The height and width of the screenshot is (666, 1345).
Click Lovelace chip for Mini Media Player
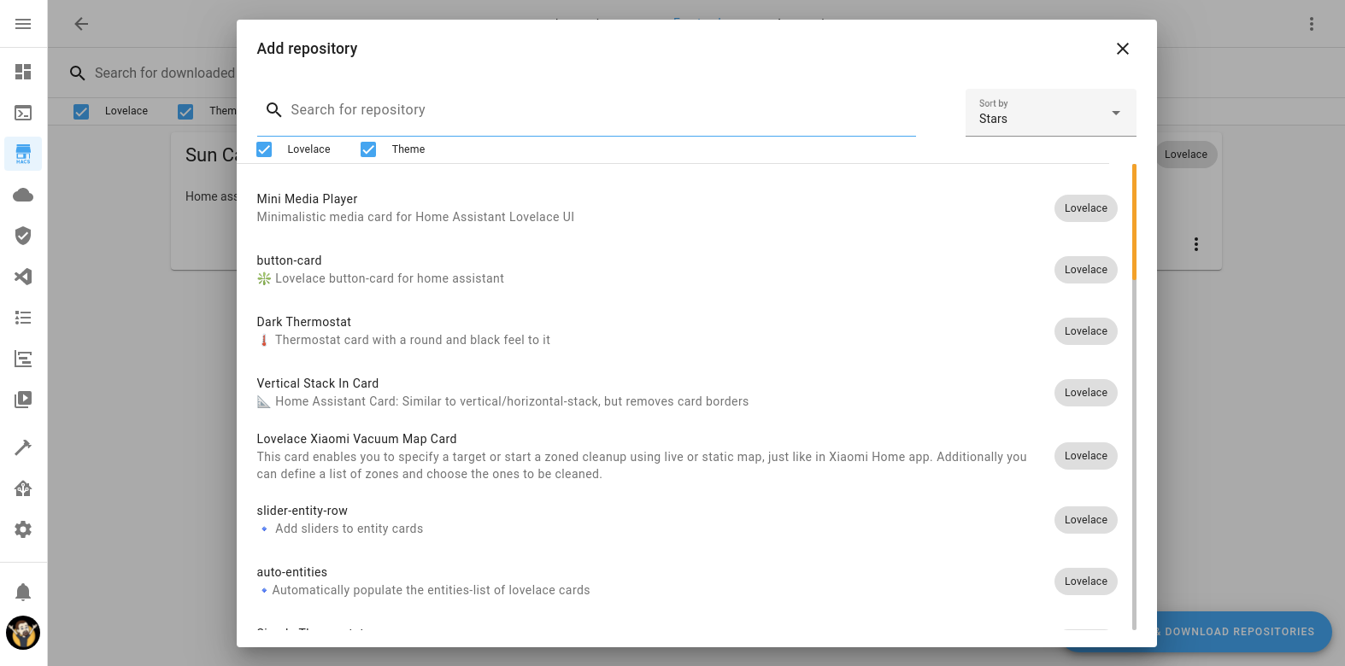click(1085, 208)
